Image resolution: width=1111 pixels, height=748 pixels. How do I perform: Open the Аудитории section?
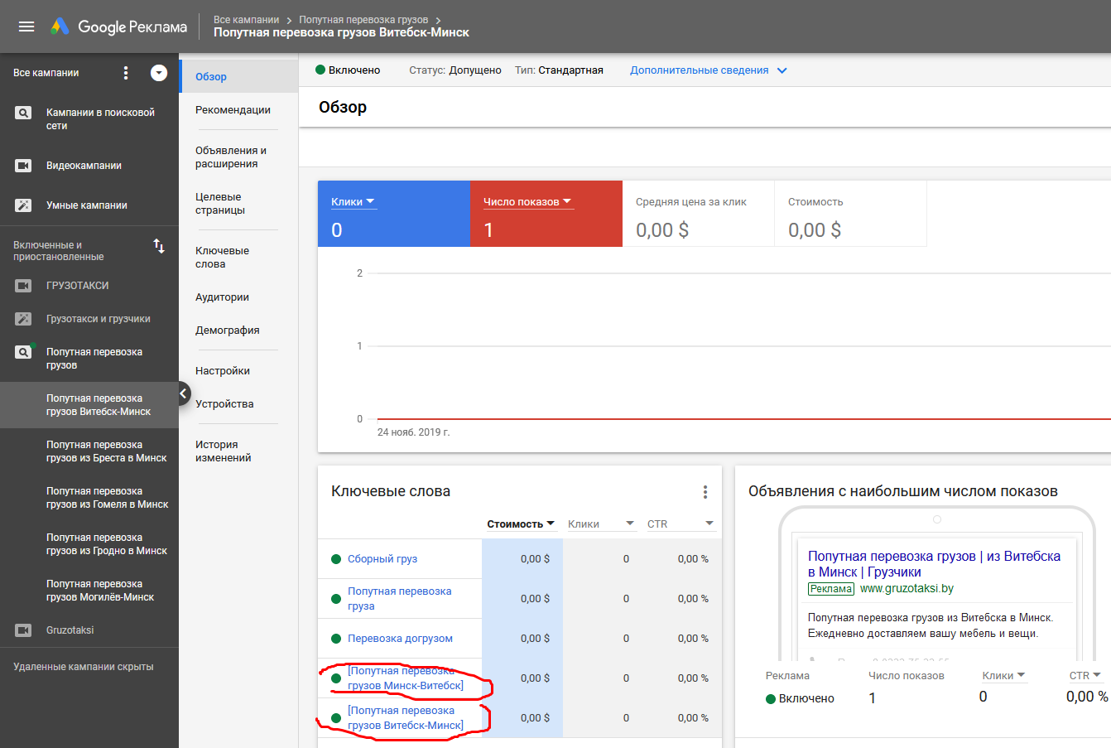tap(222, 297)
